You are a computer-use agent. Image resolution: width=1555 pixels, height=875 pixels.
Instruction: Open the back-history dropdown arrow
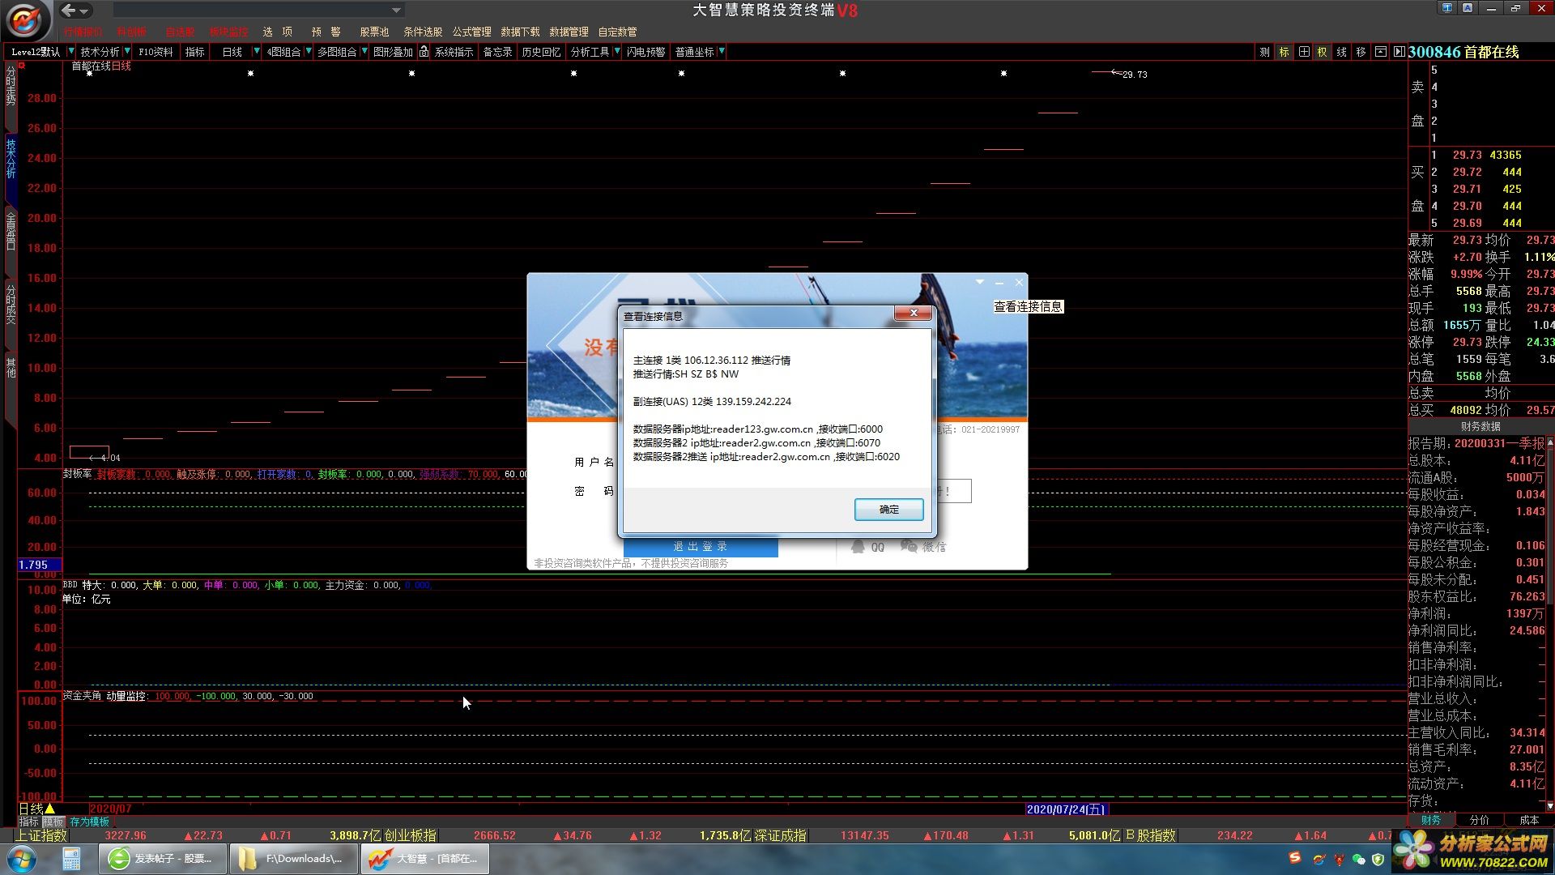84,11
